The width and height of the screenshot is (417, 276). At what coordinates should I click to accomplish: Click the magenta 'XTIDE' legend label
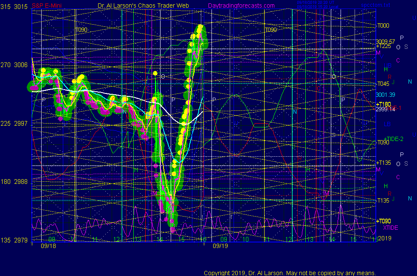[390, 228]
